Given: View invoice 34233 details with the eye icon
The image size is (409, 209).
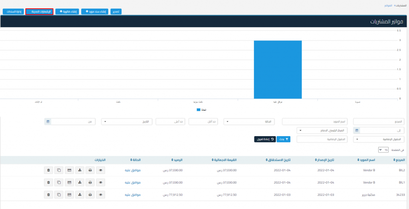Looking at the screenshot, I should (x=101, y=195).
